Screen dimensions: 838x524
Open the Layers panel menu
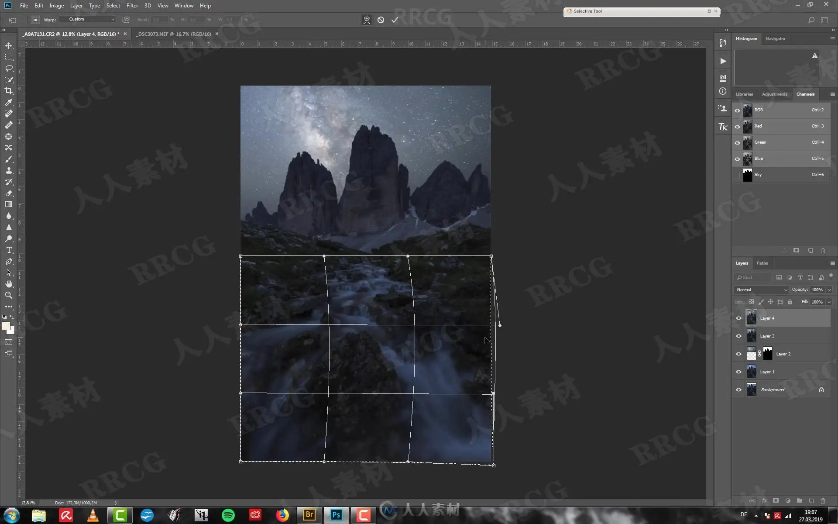[832, 263]
